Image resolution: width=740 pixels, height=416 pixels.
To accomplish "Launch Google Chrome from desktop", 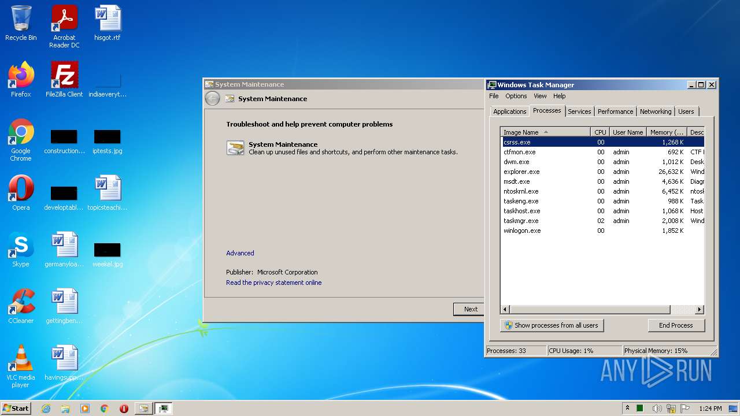I will [x=21, y=140].
